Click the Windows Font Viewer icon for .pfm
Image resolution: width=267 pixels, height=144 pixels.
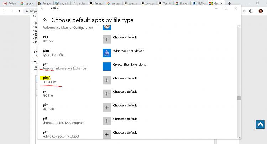[107, 53]
